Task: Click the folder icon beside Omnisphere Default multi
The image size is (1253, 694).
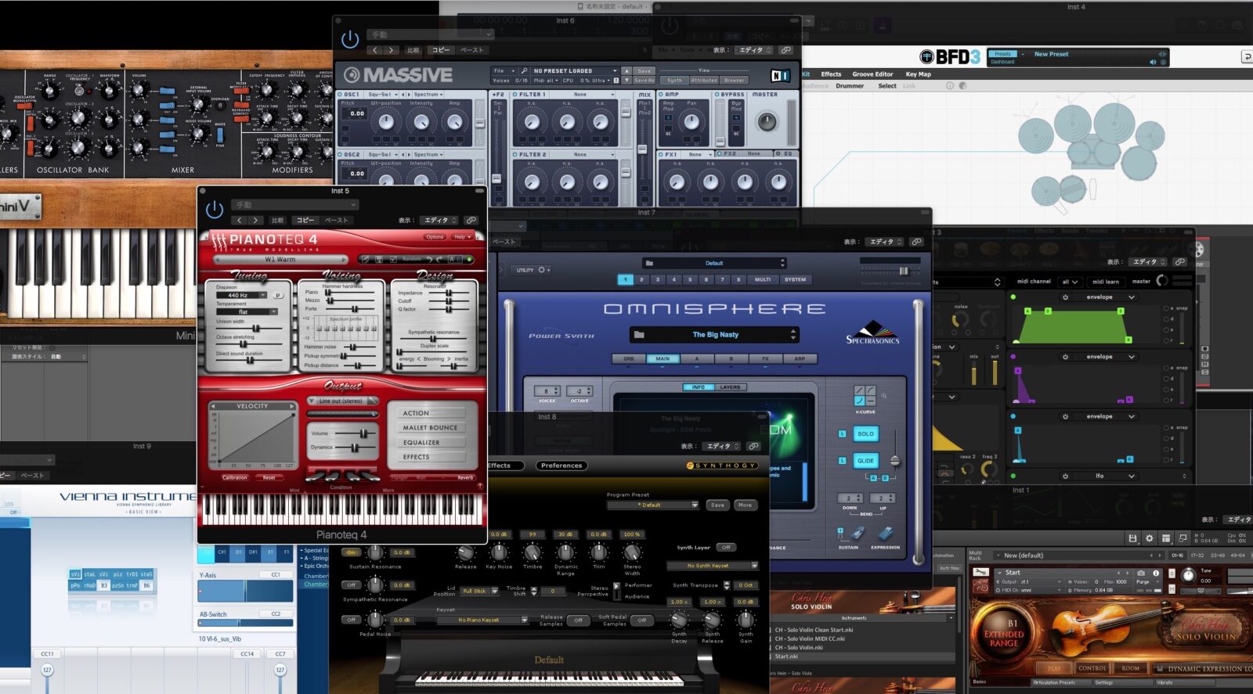Action: [x=648, y=264]
